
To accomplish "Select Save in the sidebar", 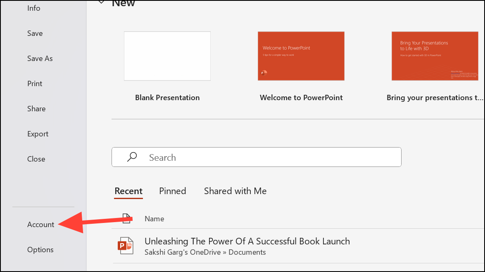I will (x=35, y=33).
